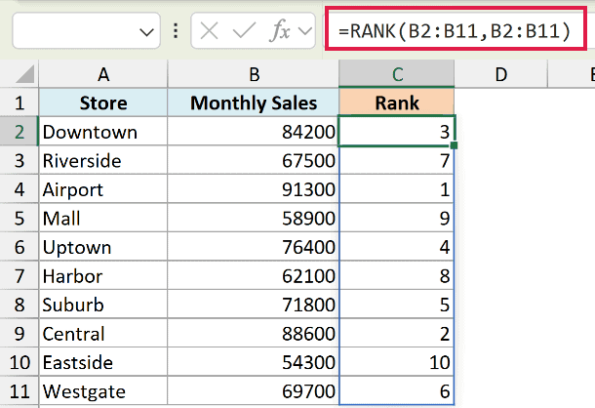595x408 pixels.
Task: Select the Harbor cell
Action: (x=103, y=276)
